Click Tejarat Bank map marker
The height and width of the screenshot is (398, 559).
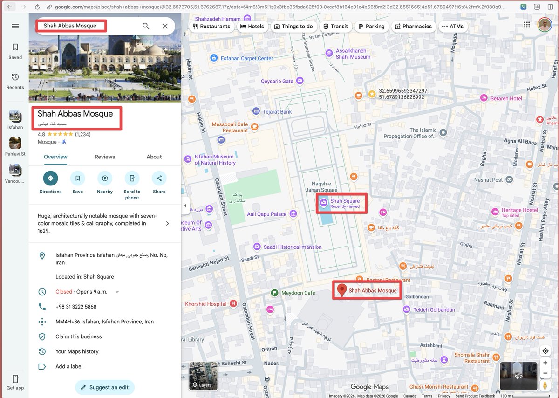tap(256, 111)
